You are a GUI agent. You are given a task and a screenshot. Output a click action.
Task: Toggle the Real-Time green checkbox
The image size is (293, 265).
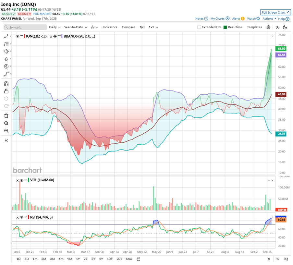point(225,27)
